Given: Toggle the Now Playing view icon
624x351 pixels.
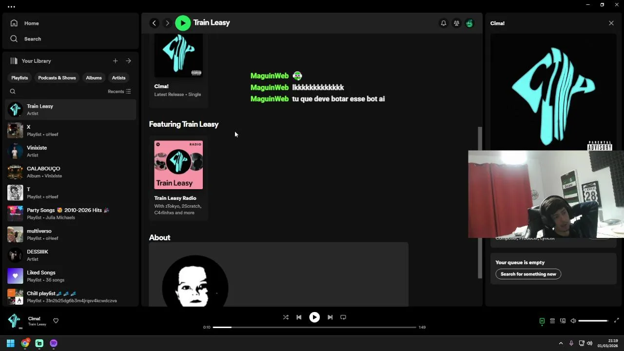Looking at the screenshot, I should click(542, 321).
